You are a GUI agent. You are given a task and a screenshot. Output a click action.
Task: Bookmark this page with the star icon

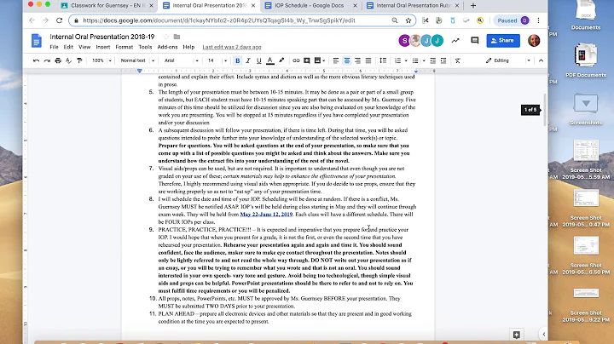pyautogui.click(x=408, y=20)
